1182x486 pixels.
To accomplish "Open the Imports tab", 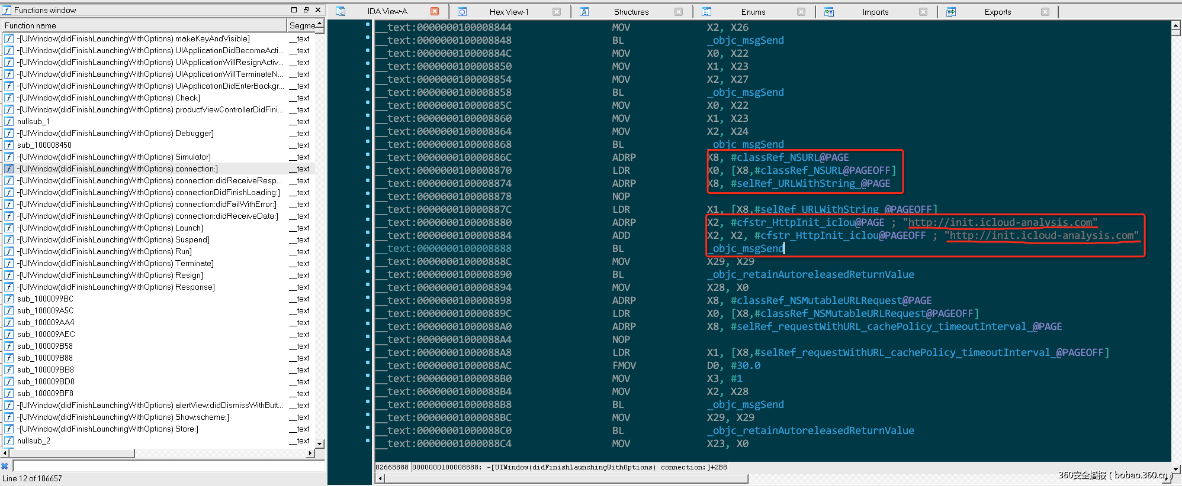I will [875, 11].
